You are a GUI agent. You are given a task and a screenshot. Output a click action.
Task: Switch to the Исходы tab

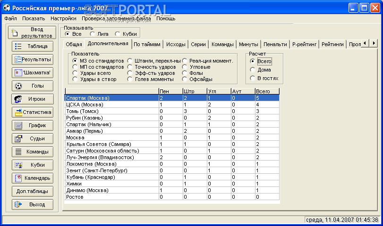pyautogui.click(x=176, y=44)
